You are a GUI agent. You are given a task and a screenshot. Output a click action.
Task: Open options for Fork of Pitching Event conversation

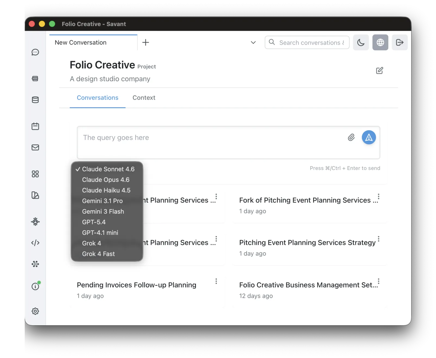point(379,197)
